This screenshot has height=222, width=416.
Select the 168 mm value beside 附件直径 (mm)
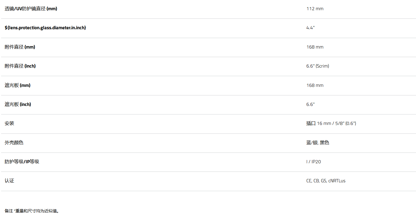pyautogui.click(x=315, y=47)
